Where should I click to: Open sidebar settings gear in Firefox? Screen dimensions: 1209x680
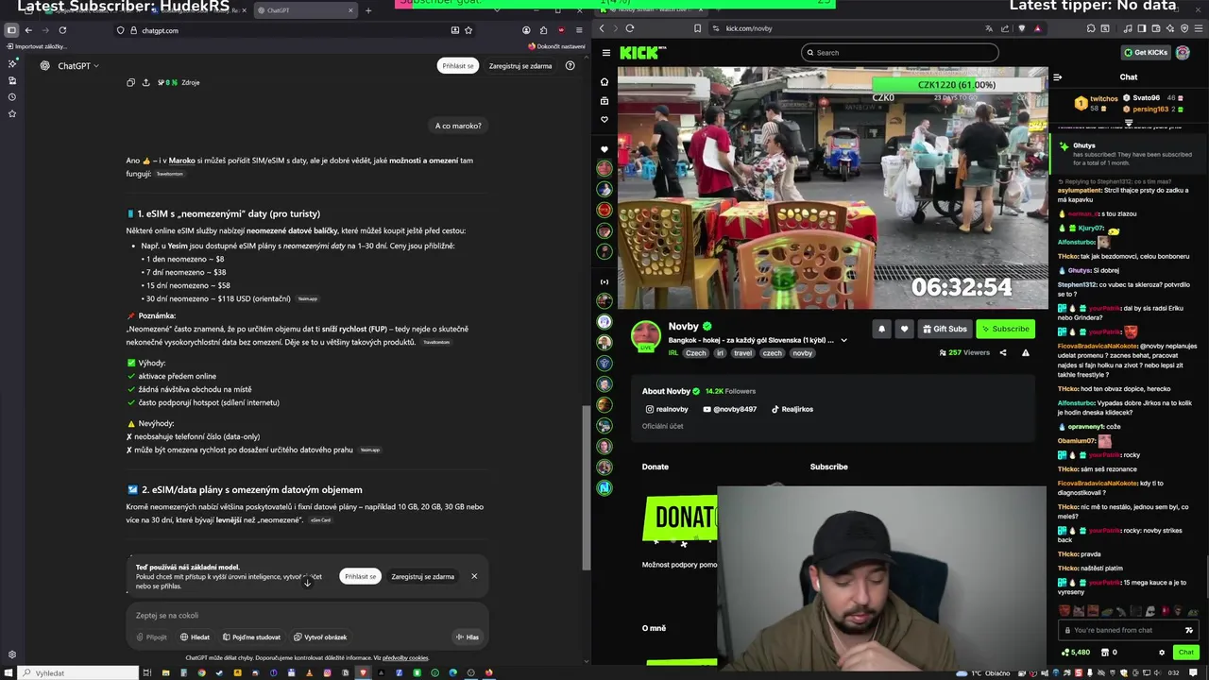[12, 654]
